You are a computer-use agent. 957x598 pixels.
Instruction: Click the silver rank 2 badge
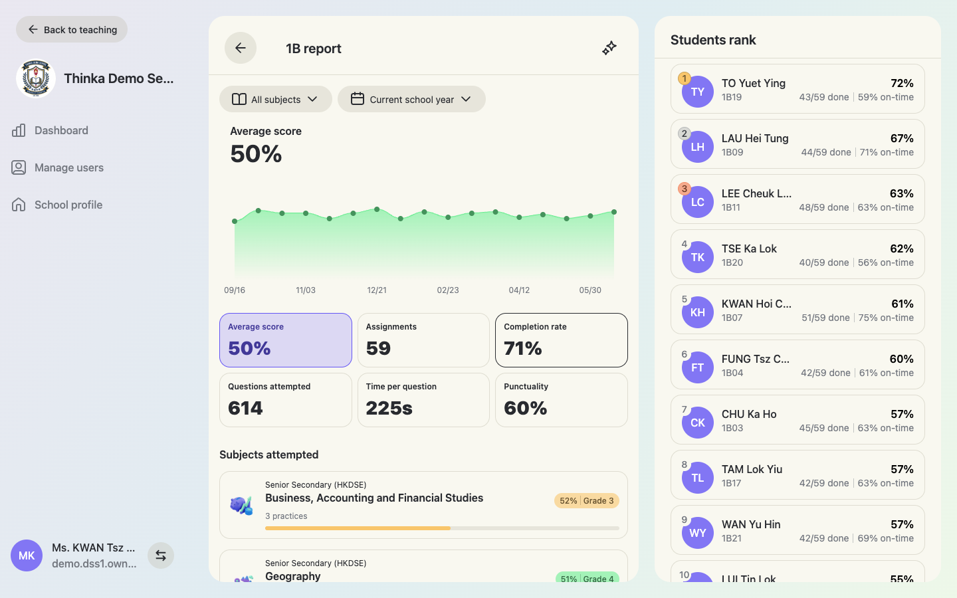[685, 134]
